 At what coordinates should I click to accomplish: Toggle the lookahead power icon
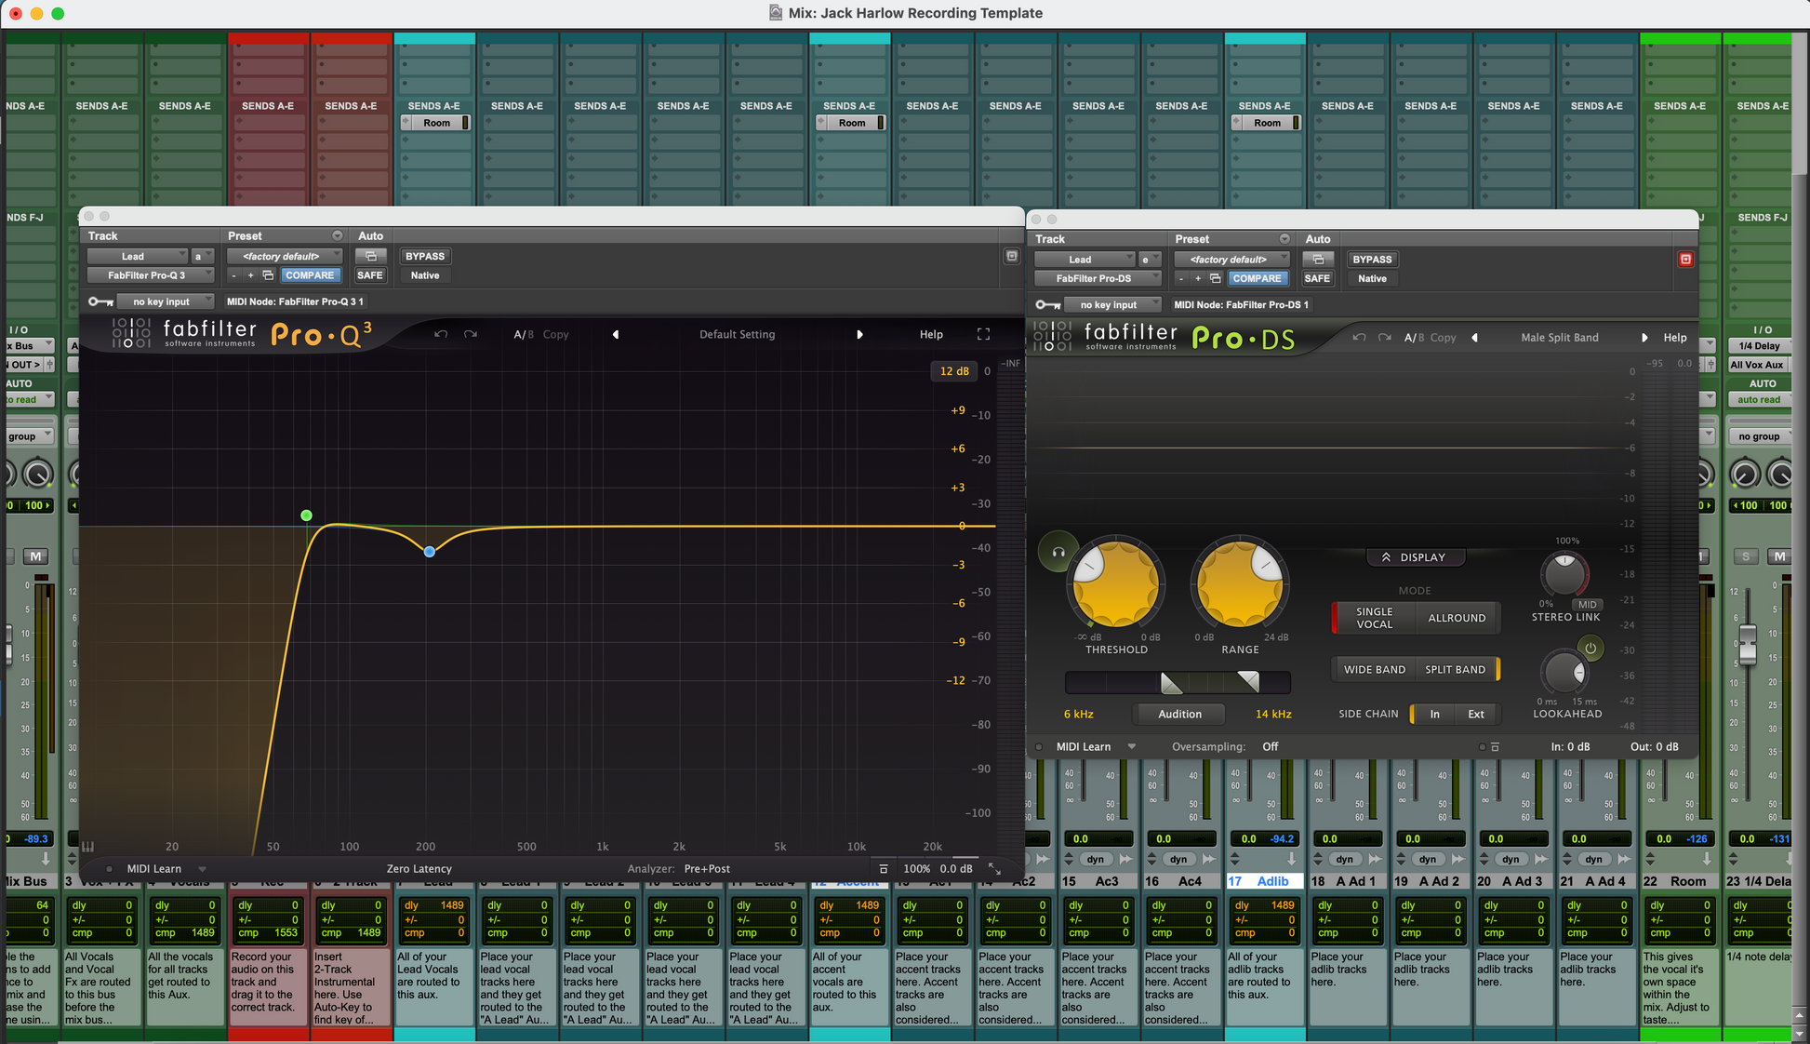pos(1590,648)
